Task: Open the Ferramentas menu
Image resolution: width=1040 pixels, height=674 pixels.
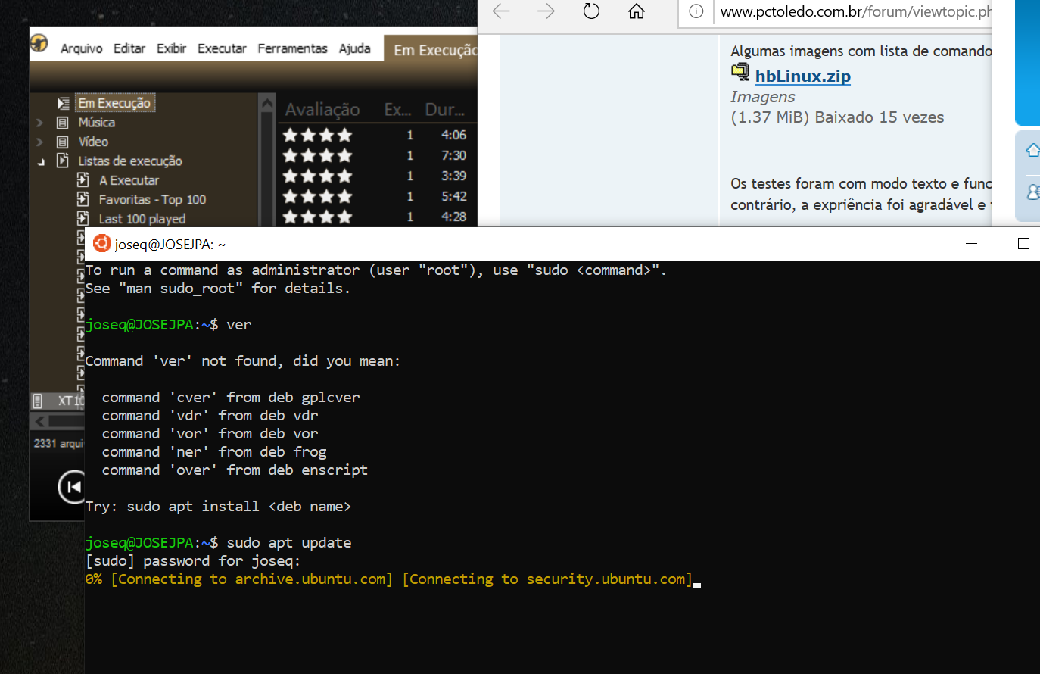Action: click(292, 48)
